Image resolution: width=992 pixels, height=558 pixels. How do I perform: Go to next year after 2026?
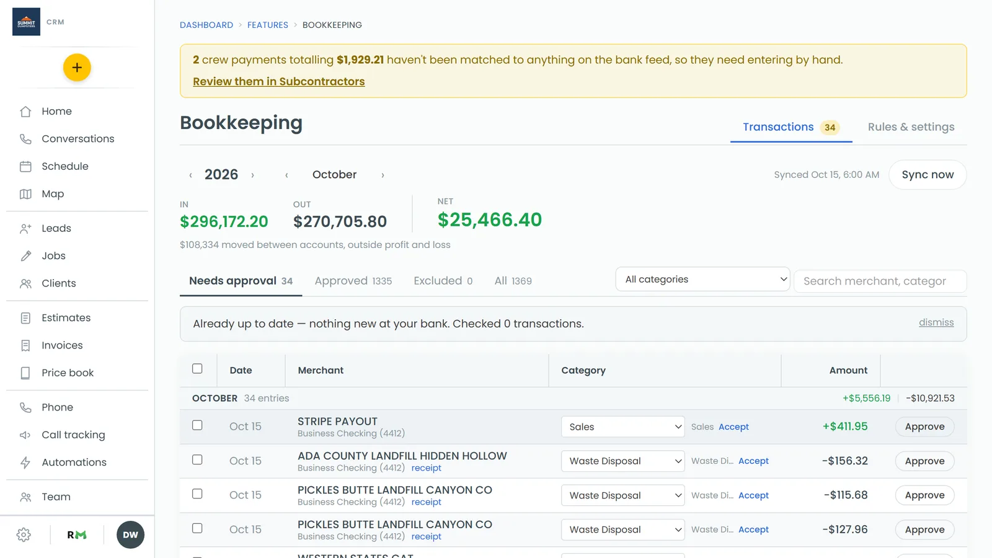tap(252, 175)
